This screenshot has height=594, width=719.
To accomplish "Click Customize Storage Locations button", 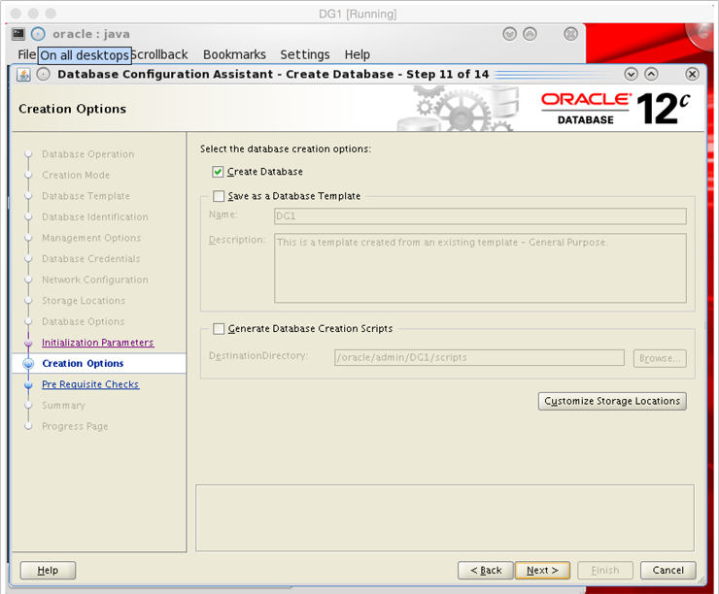I will click(x=612, y=401).
